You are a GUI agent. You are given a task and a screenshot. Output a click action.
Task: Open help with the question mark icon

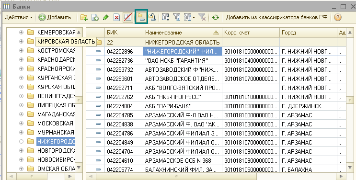(338, 18)
